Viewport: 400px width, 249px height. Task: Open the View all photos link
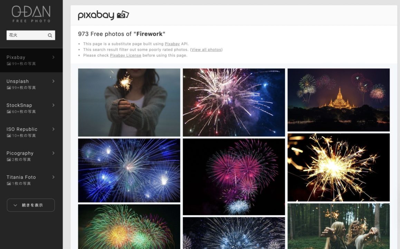(206, 49)
